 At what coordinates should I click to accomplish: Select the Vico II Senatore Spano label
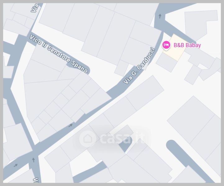[x=58, y=54]
